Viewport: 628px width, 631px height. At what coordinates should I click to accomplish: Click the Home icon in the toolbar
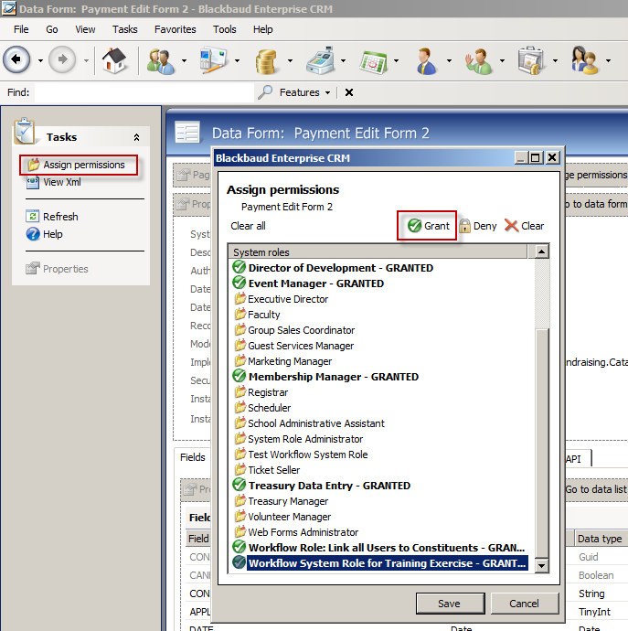[114, 61]
